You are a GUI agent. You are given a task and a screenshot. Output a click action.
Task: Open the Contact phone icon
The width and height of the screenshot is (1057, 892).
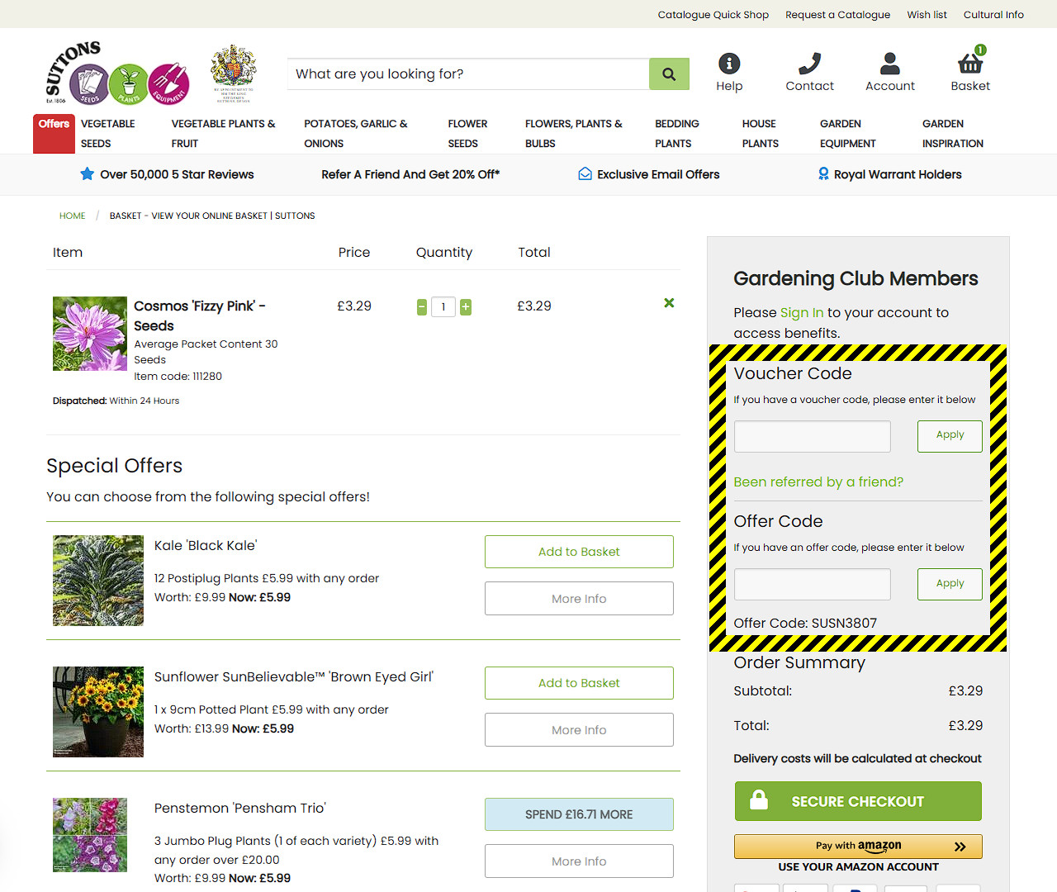[809, 64]
